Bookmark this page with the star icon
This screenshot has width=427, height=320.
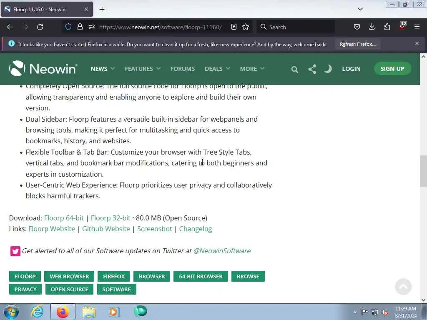coord(246,27)
